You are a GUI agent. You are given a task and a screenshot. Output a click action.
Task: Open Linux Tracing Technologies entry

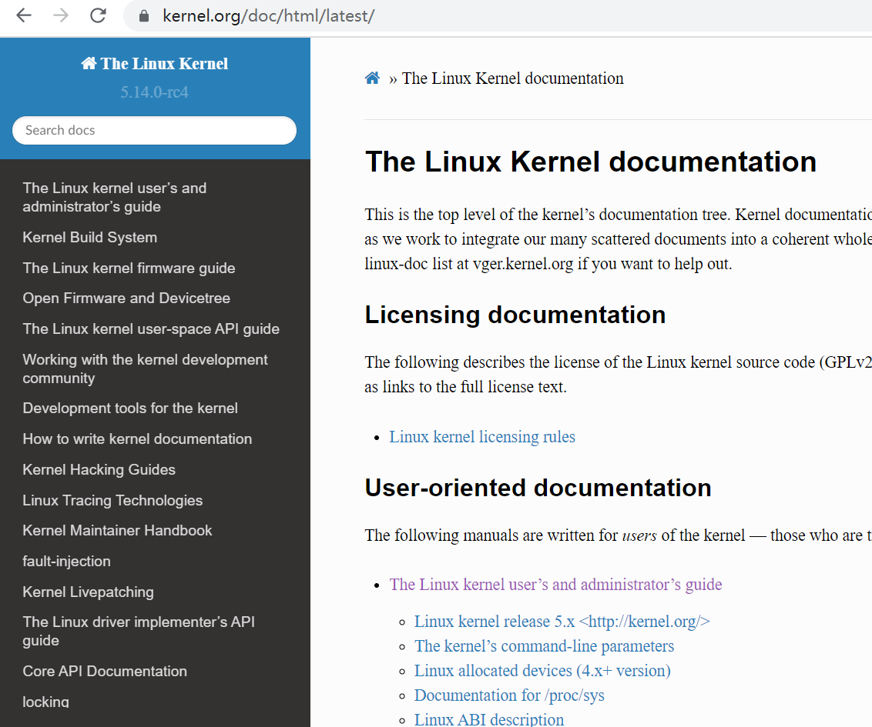click(112, 500)
